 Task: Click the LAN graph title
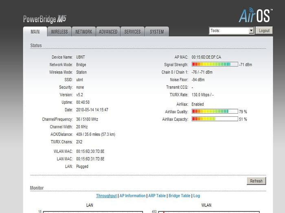click(90, 205)
